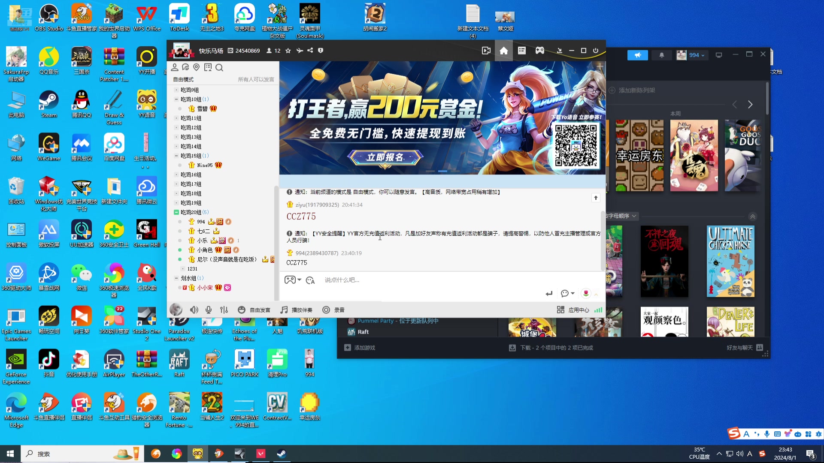
Task: Click the green signal strength indicator
Action: pos(598,310)
